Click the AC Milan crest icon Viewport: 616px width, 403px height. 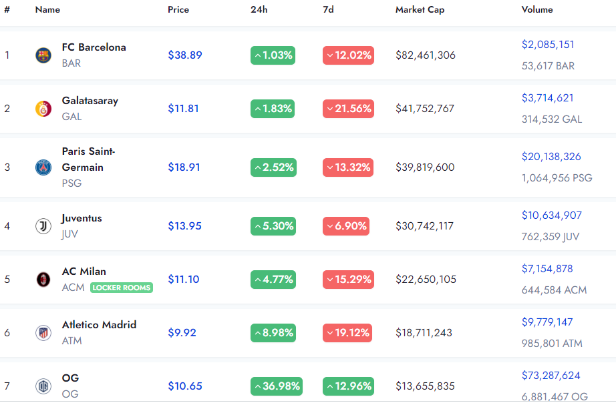click(43, 280)
